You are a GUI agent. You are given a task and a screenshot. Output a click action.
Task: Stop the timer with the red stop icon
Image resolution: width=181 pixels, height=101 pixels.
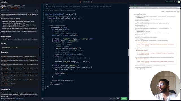click(81, 2)
